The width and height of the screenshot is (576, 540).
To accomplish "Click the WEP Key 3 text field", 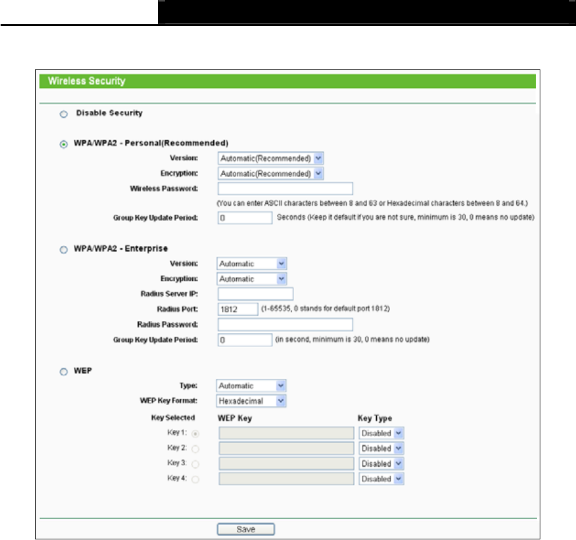I will click(x=286, y=464).
